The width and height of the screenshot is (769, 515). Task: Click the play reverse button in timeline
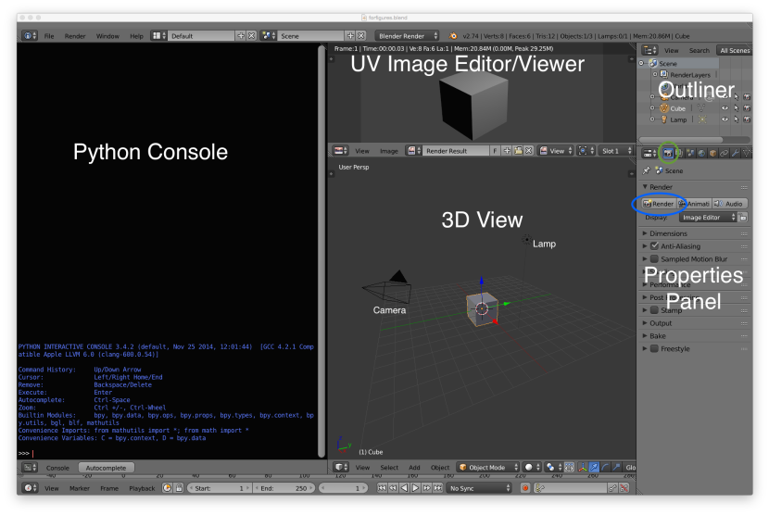coord(404,488)
